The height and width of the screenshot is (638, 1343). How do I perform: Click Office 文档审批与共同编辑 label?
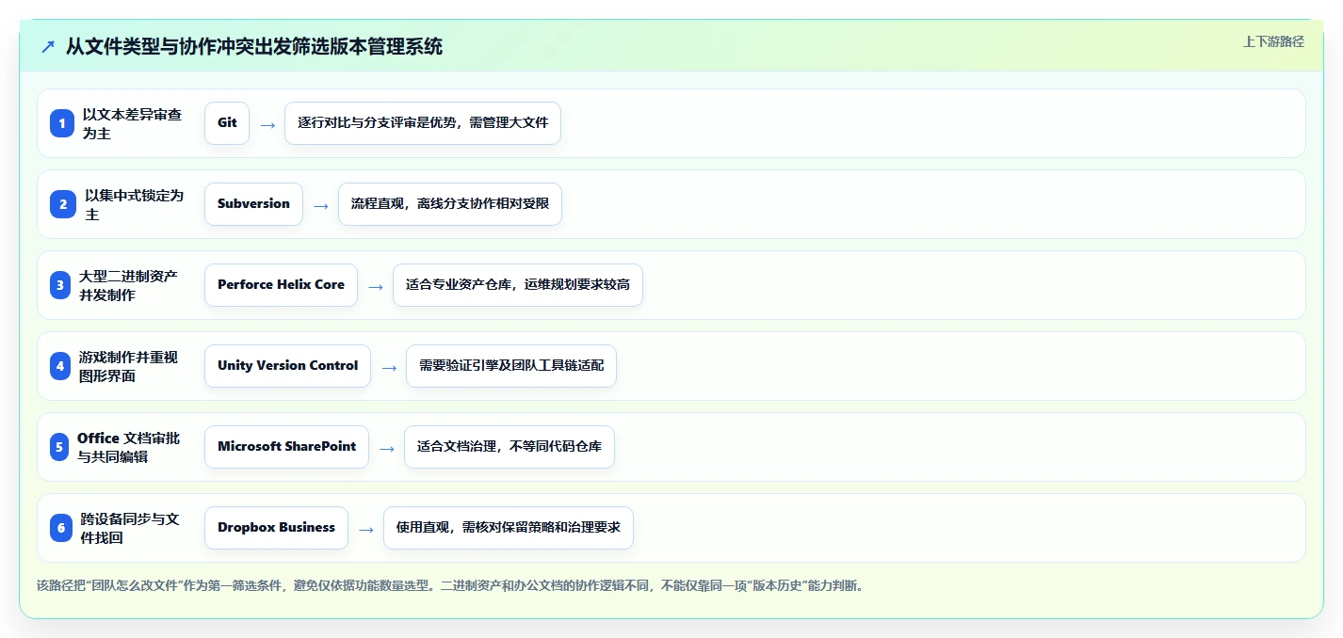(128, 447)
